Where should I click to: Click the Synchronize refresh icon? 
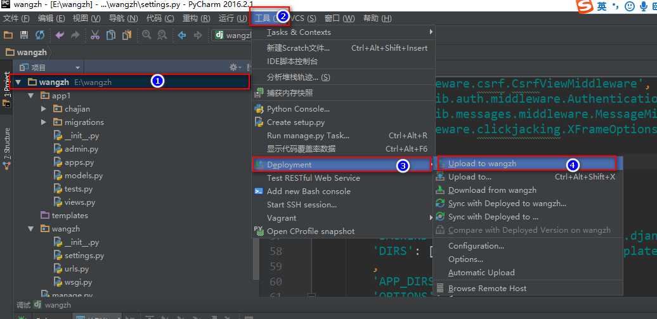(40, 36)
